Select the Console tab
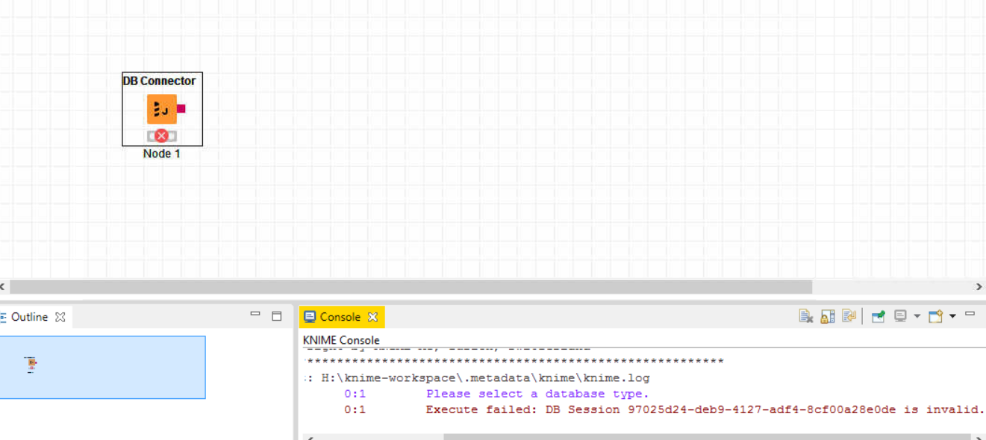The width and height of the screenshot is (986, 440). coord(340,317)
